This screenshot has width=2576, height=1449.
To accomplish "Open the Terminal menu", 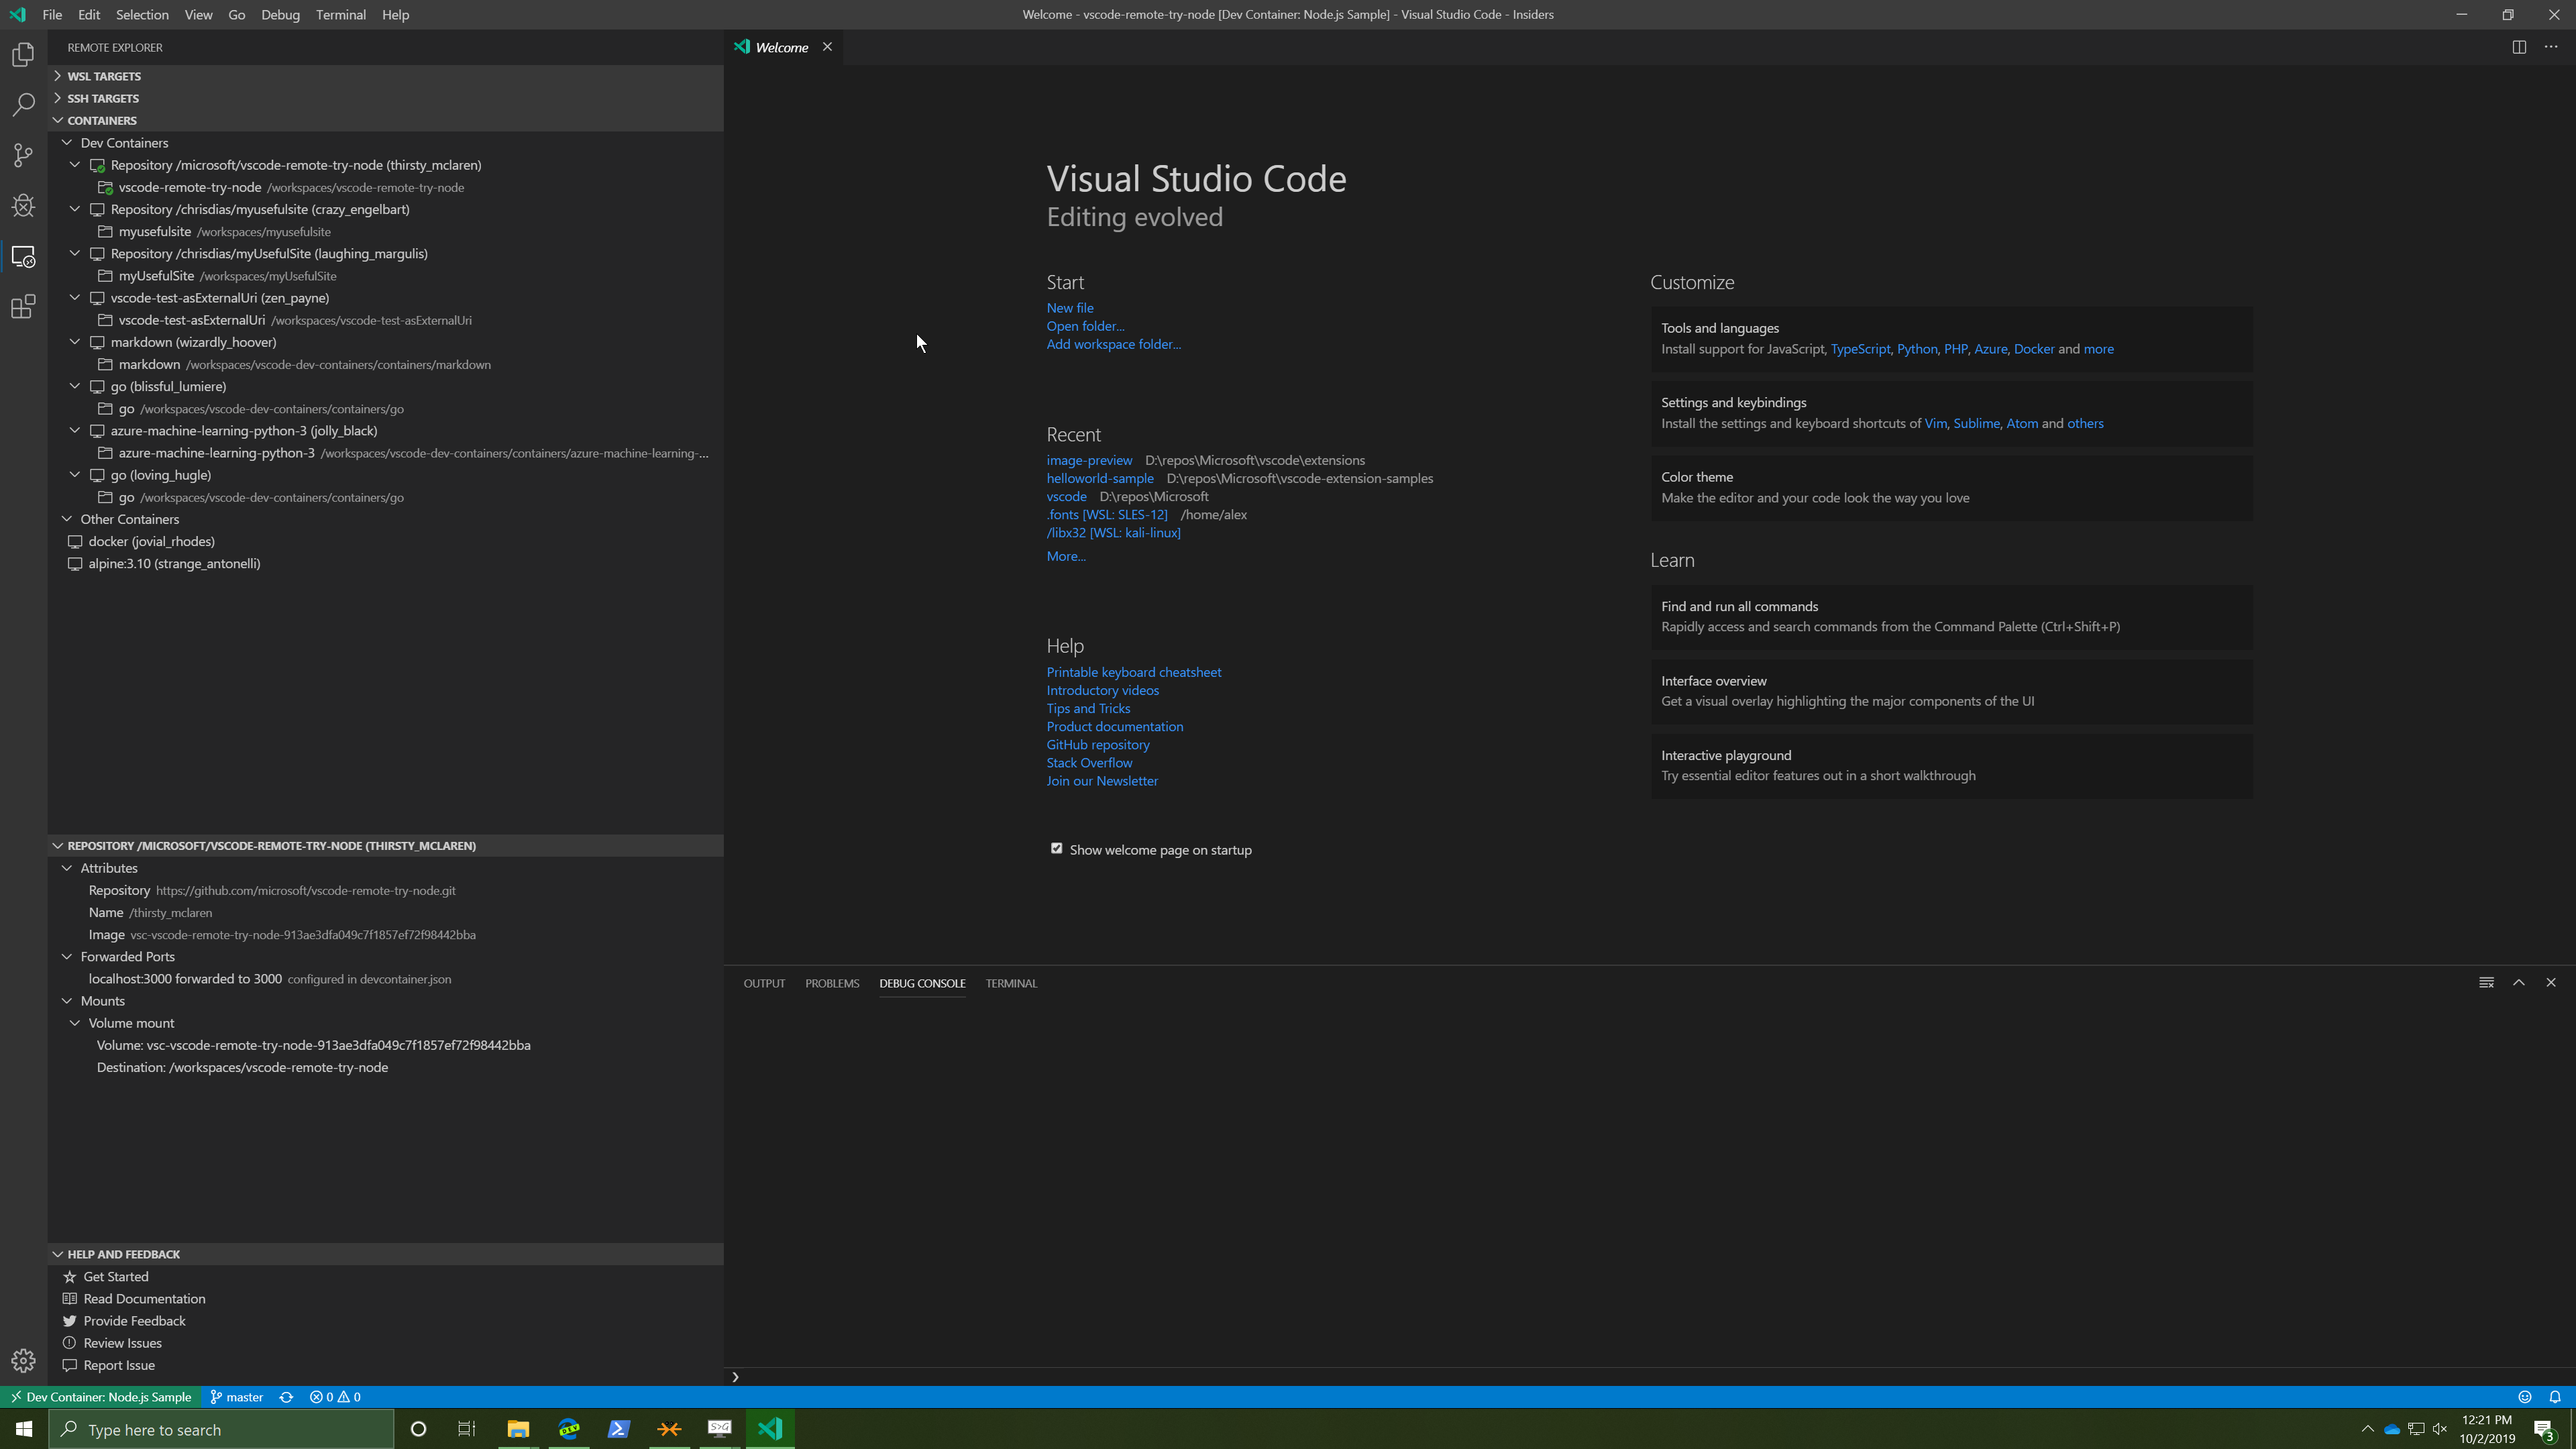I will (x=340, y=15).
